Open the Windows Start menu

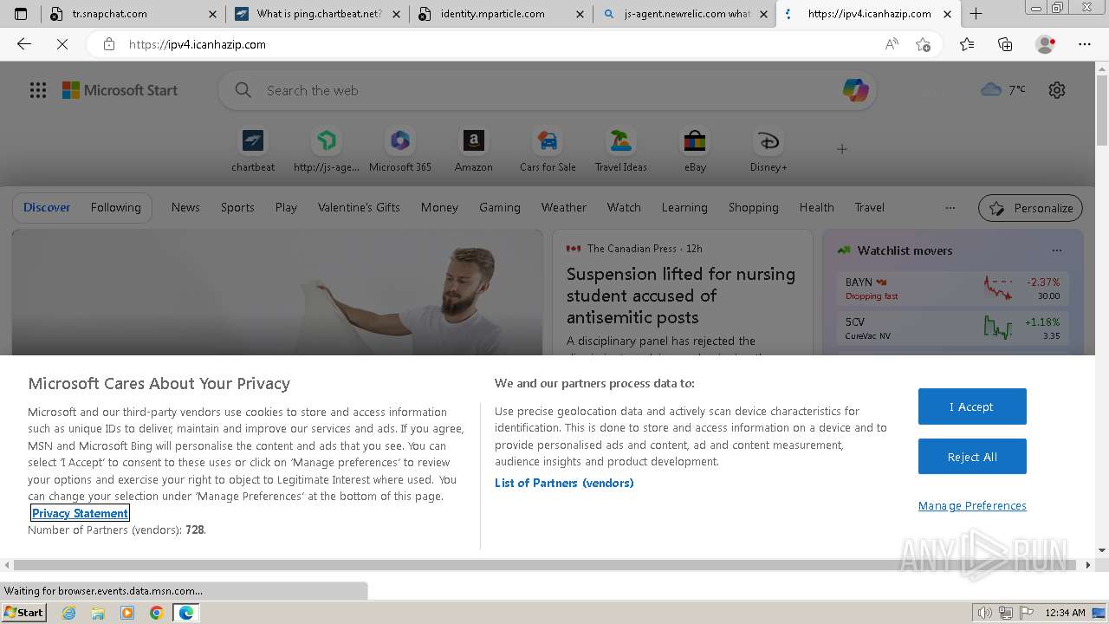click(x=24, y=613)
